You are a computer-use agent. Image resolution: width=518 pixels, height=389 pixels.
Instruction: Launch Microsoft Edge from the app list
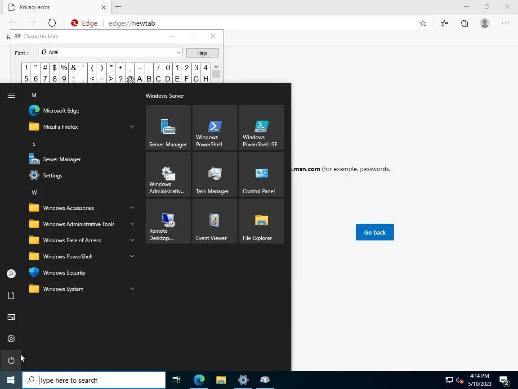click(x=82, y=110)
